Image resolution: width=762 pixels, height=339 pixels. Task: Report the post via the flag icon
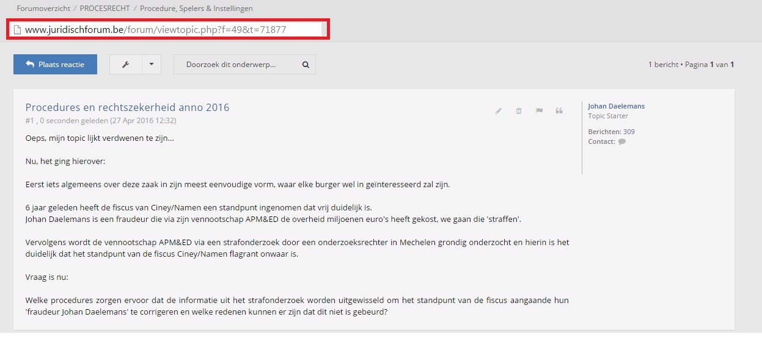tap(539, 111)
